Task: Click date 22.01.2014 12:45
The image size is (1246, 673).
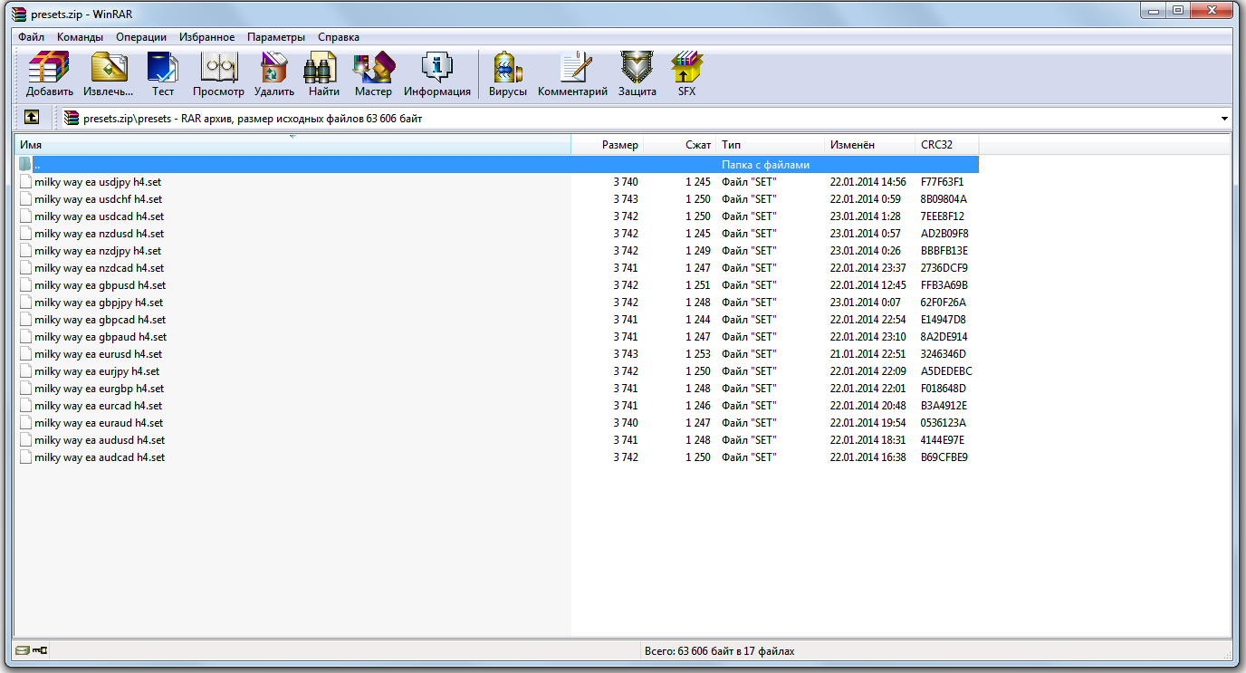Action: click(x=867, y=285)
